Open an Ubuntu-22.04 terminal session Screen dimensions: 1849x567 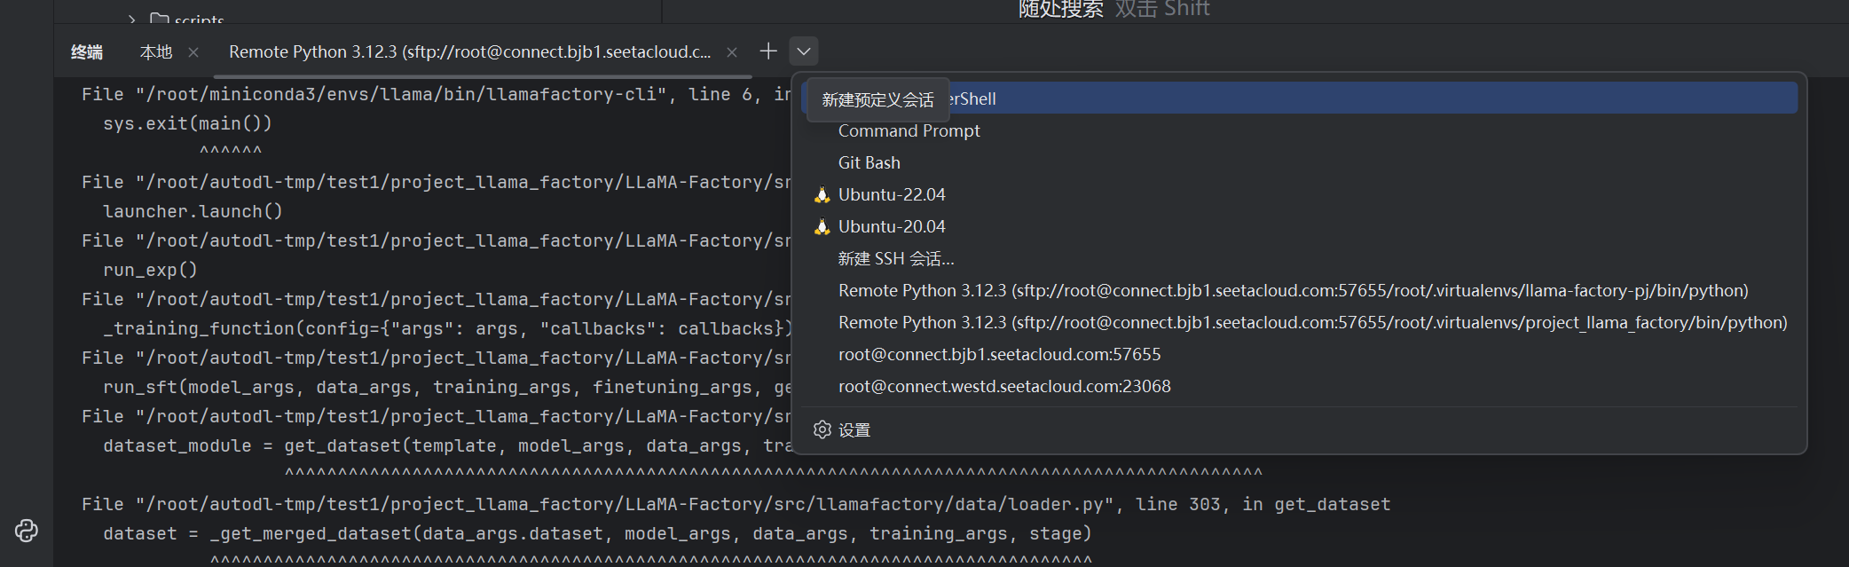[x=1300, y=194]
